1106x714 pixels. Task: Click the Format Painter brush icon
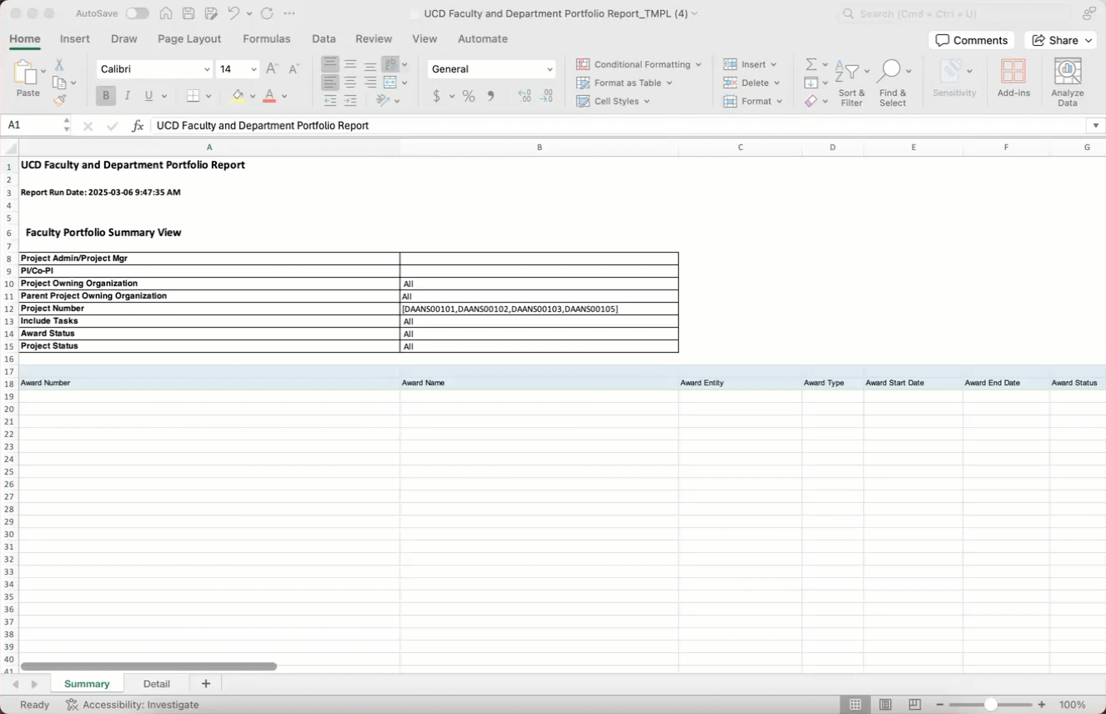(x=59, y=101)
